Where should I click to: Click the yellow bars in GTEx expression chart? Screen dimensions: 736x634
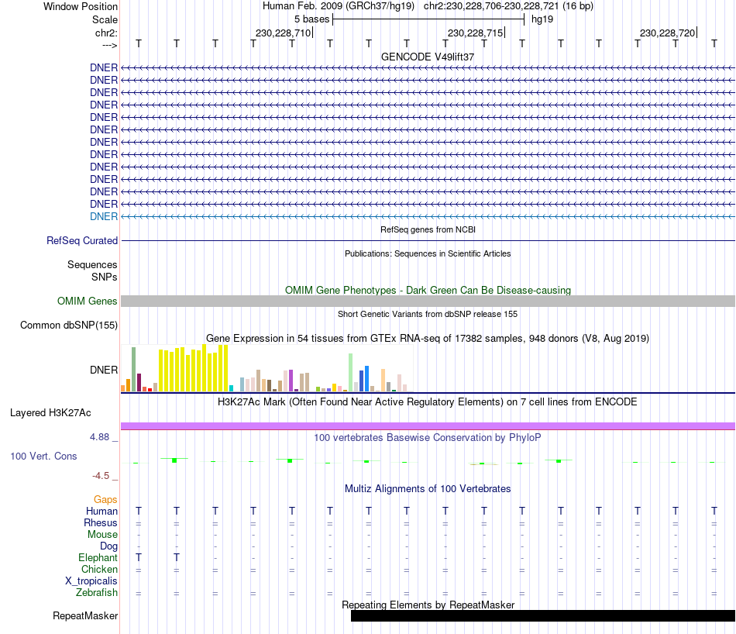pos(194,369)
